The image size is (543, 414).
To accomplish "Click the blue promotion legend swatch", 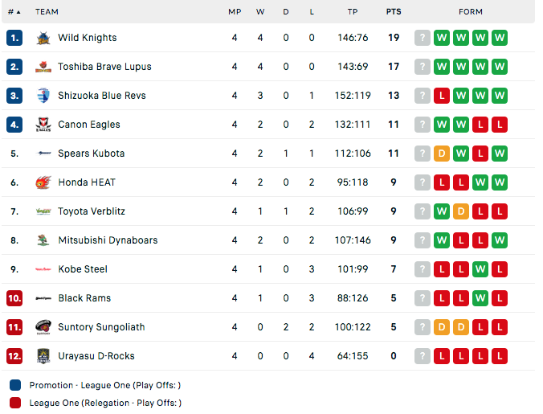I will (x=15, y=385).
